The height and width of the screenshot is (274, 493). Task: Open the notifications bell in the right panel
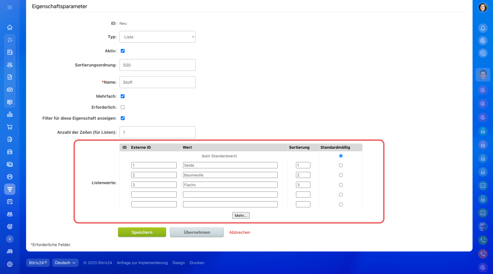coord(483,28)
